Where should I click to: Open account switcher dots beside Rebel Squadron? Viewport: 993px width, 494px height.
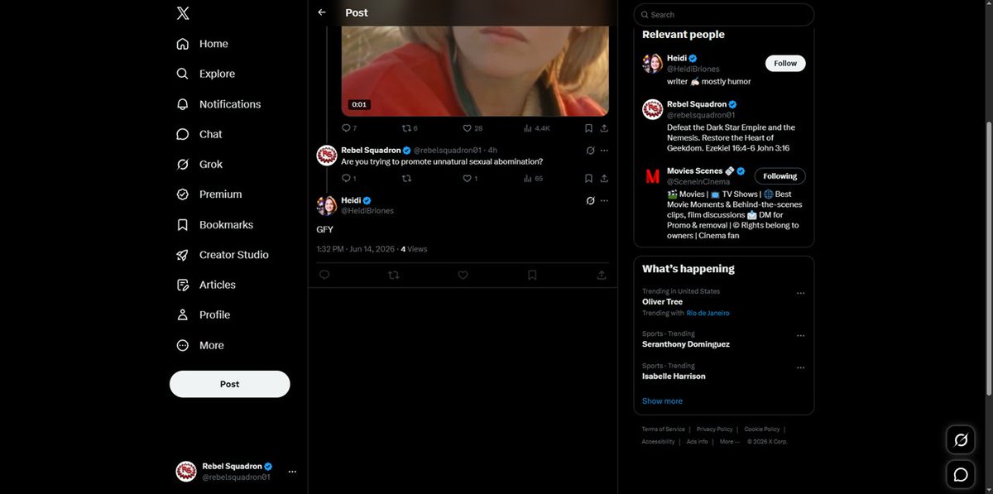(x=292, y=472)
